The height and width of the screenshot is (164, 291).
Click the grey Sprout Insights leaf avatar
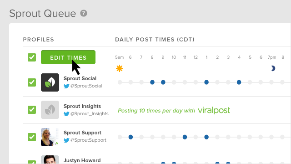[50, 110]
